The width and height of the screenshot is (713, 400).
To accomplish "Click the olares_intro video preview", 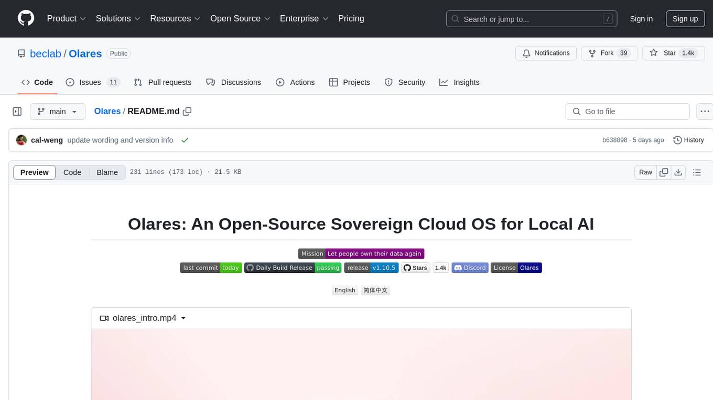I will [361, 364].
